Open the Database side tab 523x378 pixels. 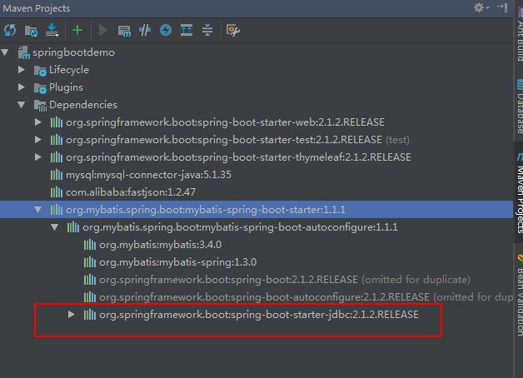pos(520,107)
